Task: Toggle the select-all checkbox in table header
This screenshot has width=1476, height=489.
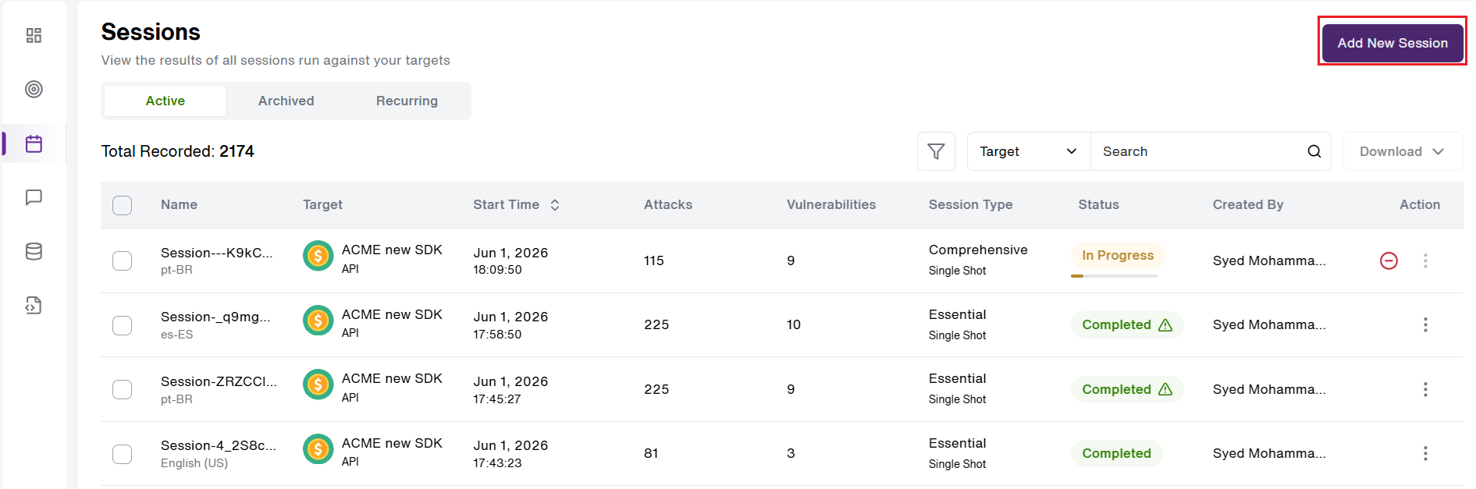Action: tap(122, 205)
